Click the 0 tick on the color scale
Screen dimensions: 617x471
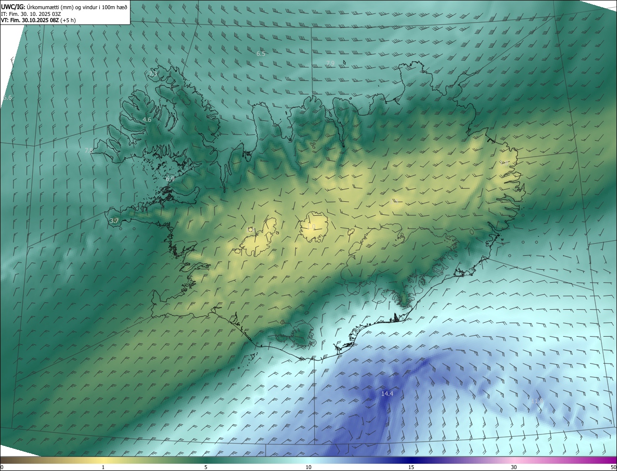click(2, 467)
